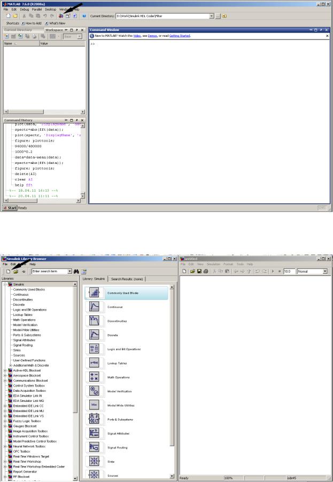Open model icon in Simulink Library Browser
Viewport: 333px width, 482px height.
pyautogui.click(x=16, y=272)
